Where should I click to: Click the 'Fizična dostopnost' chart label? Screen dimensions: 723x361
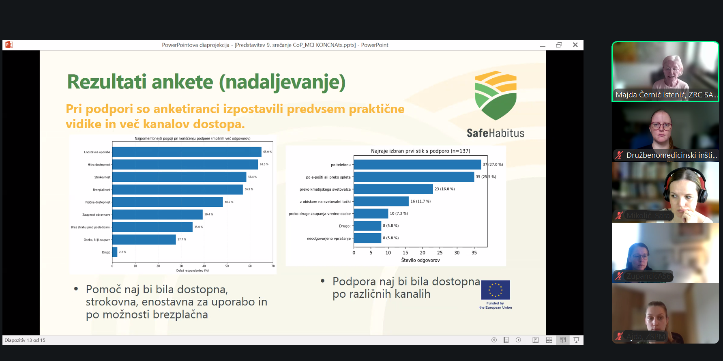point(98,202)
